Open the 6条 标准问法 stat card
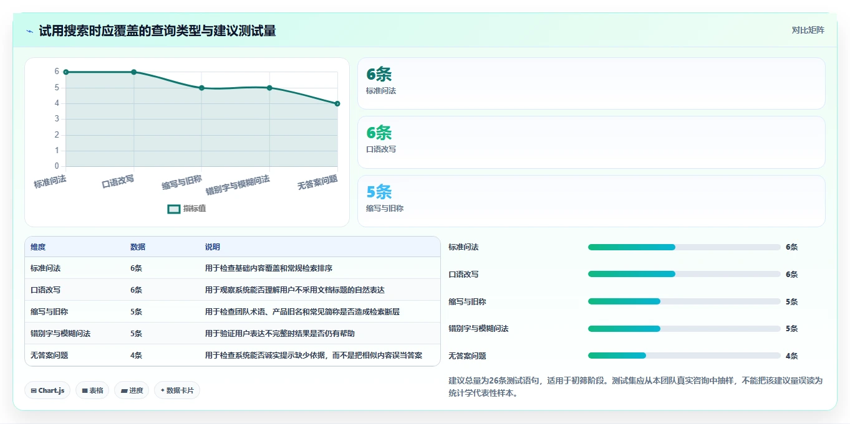850x424 pixels. point(591,83)
